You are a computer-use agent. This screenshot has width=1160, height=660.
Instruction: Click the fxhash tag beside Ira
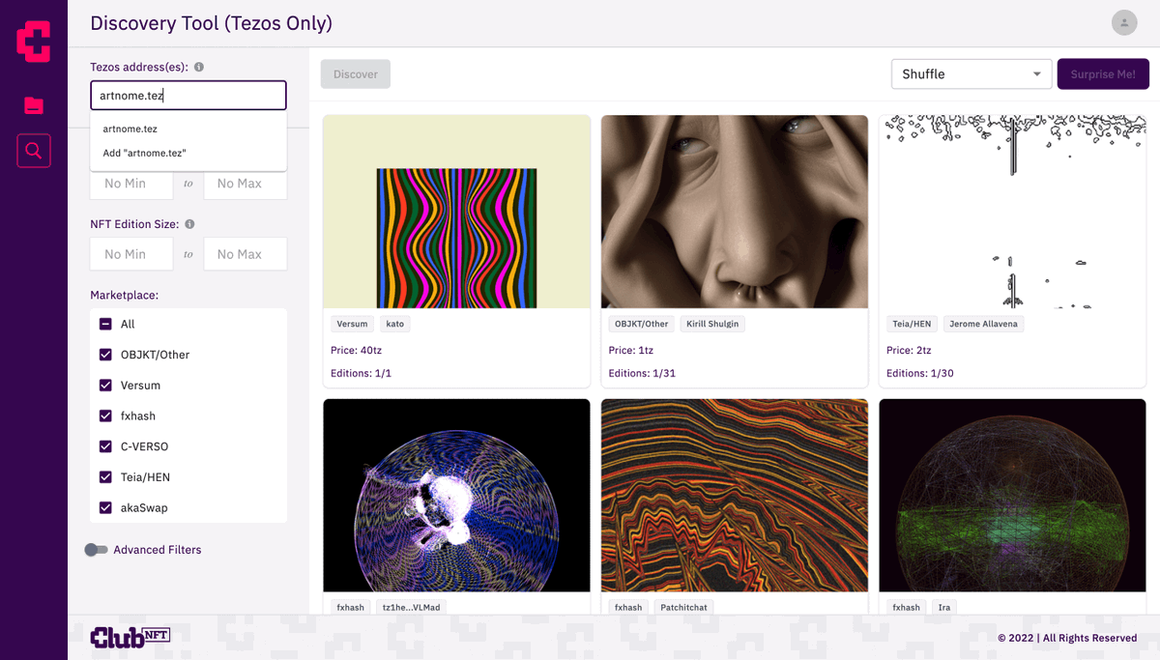[907, 608]
